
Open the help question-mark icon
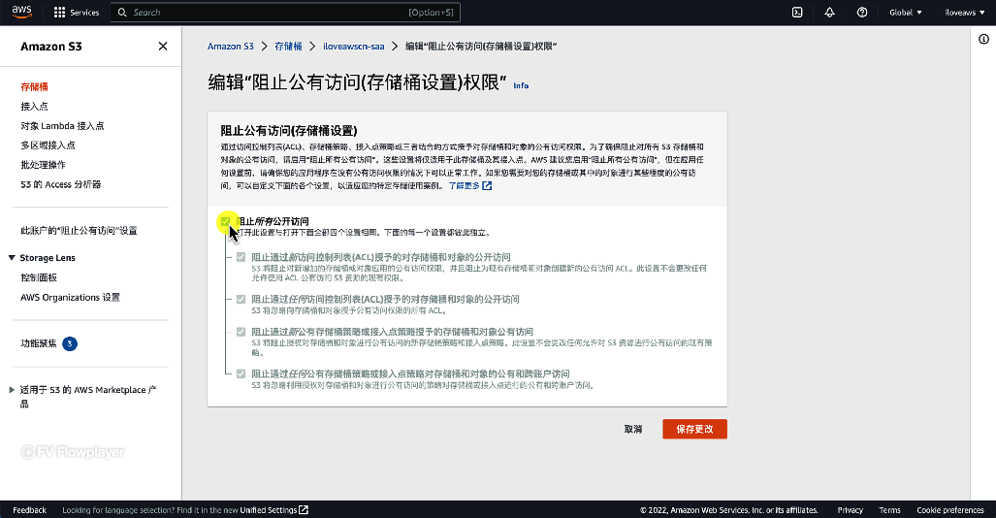click(x=862, y=12)
